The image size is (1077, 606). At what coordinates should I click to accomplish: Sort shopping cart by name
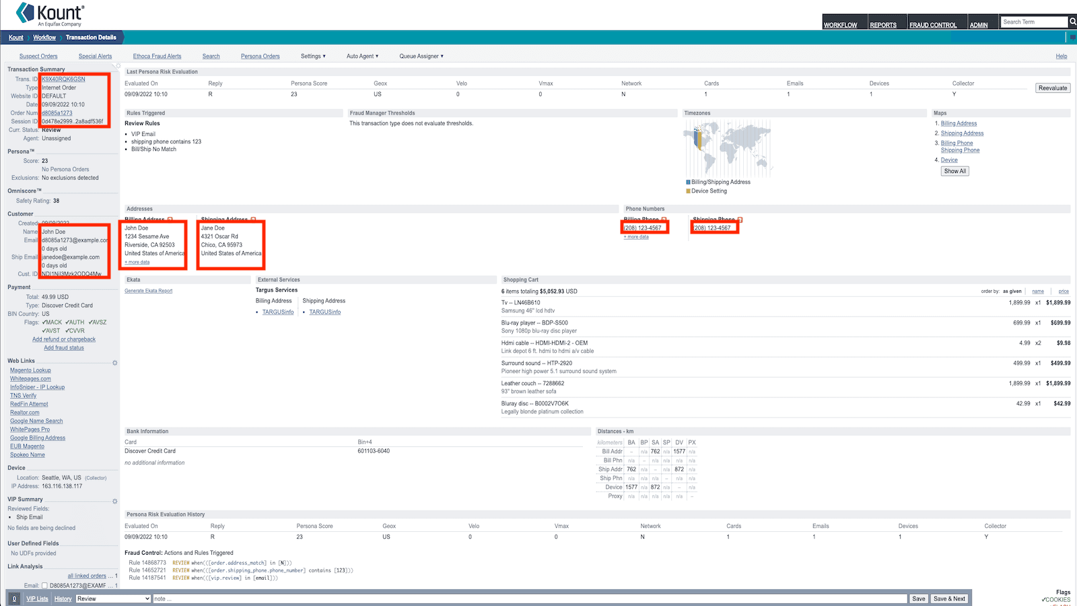(1038, 291)
